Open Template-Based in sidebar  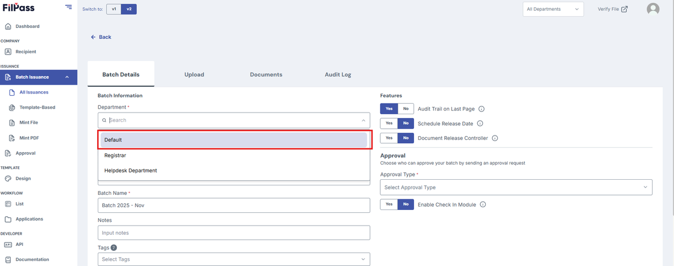point(38,108)
